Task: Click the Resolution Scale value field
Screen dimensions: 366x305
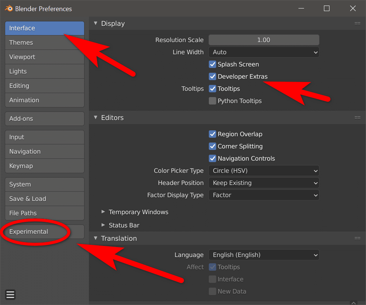Action: coord(264,40)
